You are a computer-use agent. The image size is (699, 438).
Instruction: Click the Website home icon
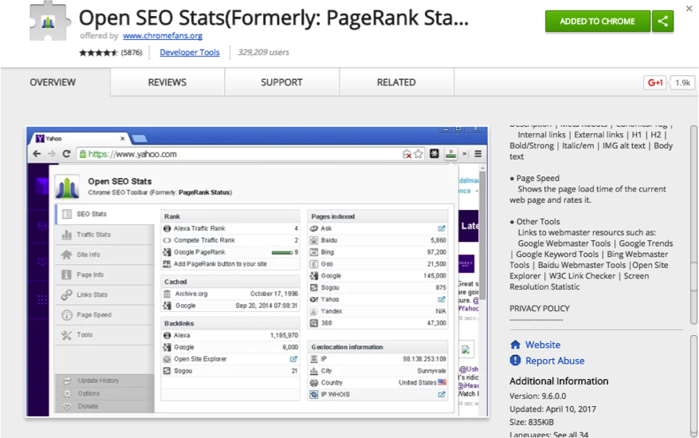516,345
